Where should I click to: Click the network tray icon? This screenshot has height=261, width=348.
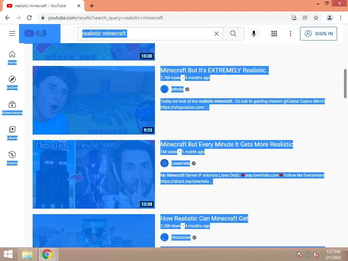(308, 255)
